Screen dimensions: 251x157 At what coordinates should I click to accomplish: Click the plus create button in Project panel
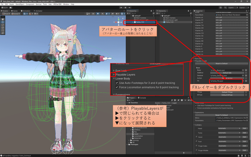(x=128, y=100)
